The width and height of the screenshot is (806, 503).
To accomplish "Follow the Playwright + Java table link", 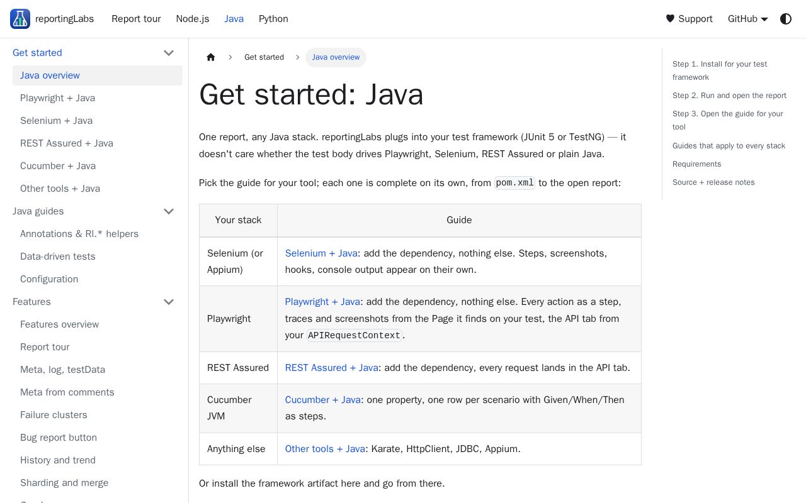I will (322, 302).
